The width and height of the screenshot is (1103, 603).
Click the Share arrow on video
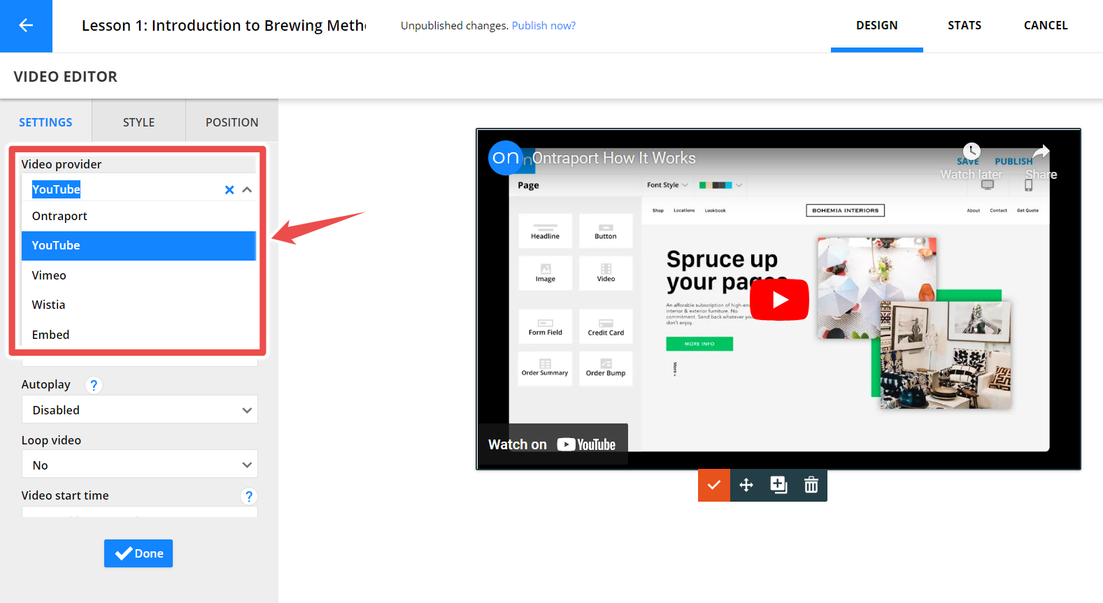(1041, 152)
